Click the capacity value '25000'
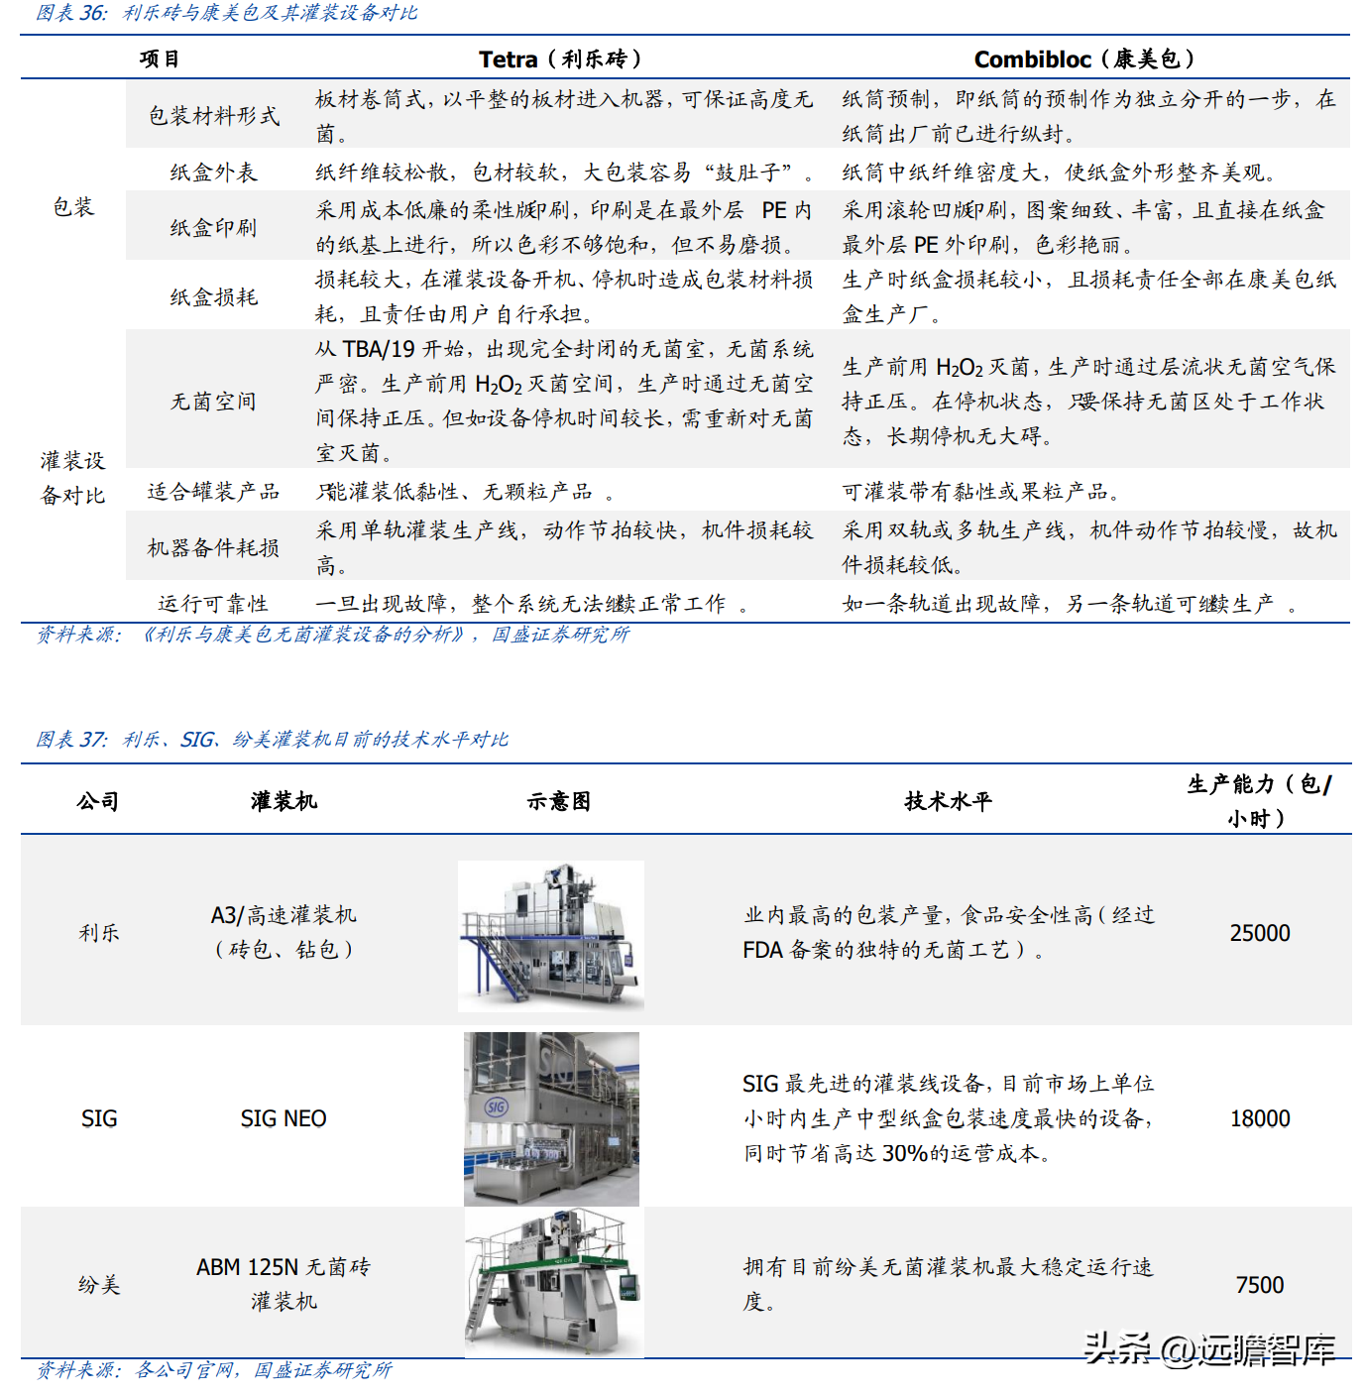The height and width of the screenshot is (1397, 1366). pos(1260,933)
